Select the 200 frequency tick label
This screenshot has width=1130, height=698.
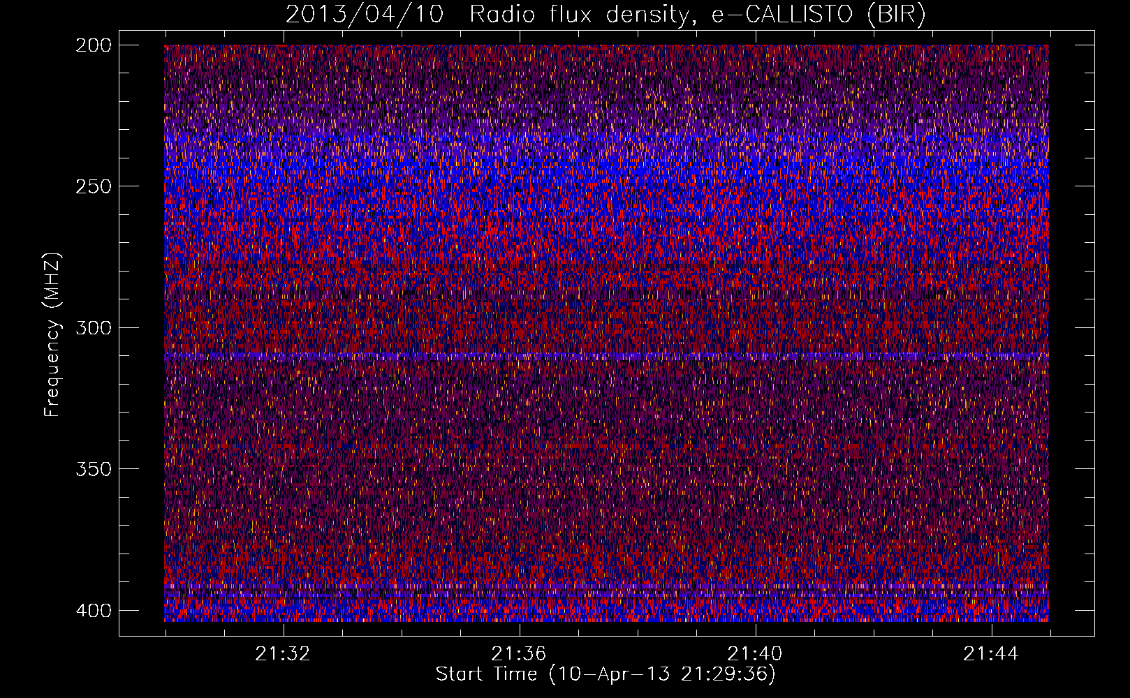(x=93, y=45)
